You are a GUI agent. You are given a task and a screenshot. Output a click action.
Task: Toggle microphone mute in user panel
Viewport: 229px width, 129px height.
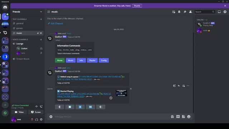pyautogui.click(x=32, y=119)
